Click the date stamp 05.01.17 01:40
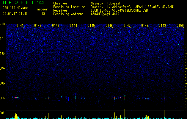The image size is (187, 119). click(x=15, y=14)
